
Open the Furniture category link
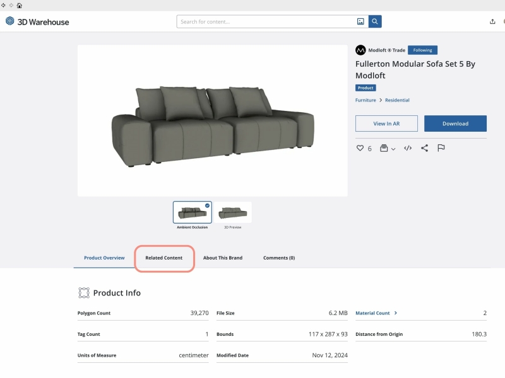(x=365, y=100)
